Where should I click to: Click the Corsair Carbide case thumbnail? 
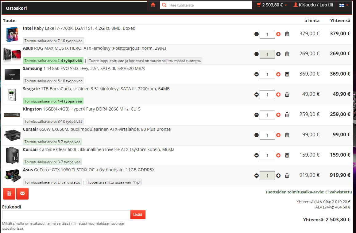point(12,156)
